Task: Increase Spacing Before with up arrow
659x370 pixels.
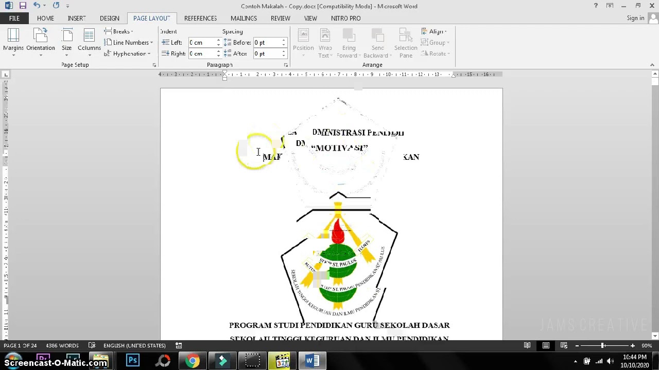Action: coord(283,40)
